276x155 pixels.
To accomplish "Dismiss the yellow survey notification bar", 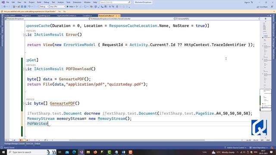I will pyautogui.click(x=274, y=12).
